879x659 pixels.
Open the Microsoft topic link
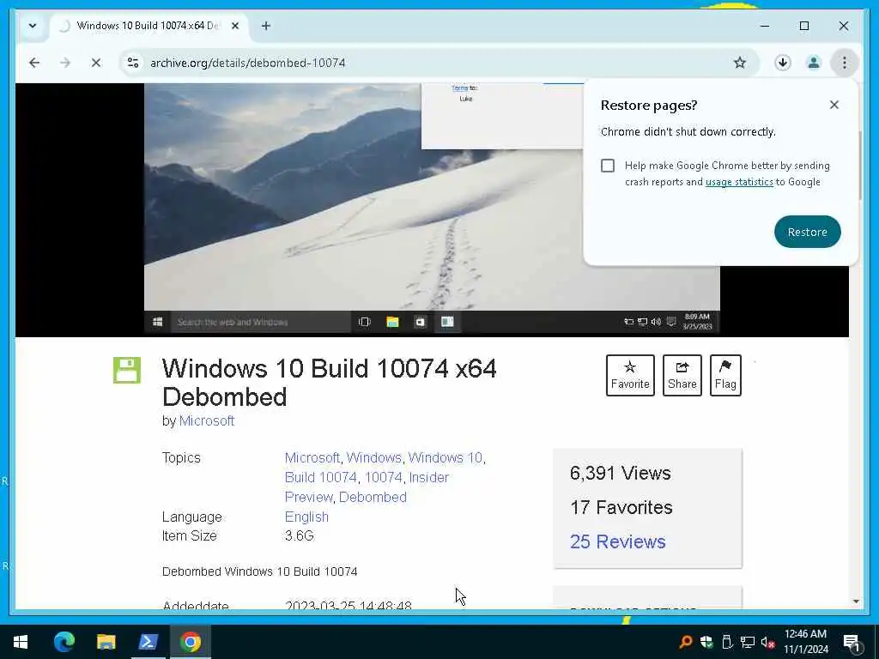tap(312, 458)
